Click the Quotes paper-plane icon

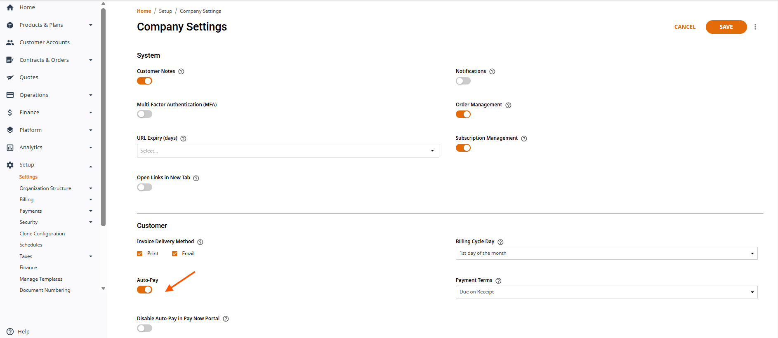pyautogui.click(x=10, y=77)
